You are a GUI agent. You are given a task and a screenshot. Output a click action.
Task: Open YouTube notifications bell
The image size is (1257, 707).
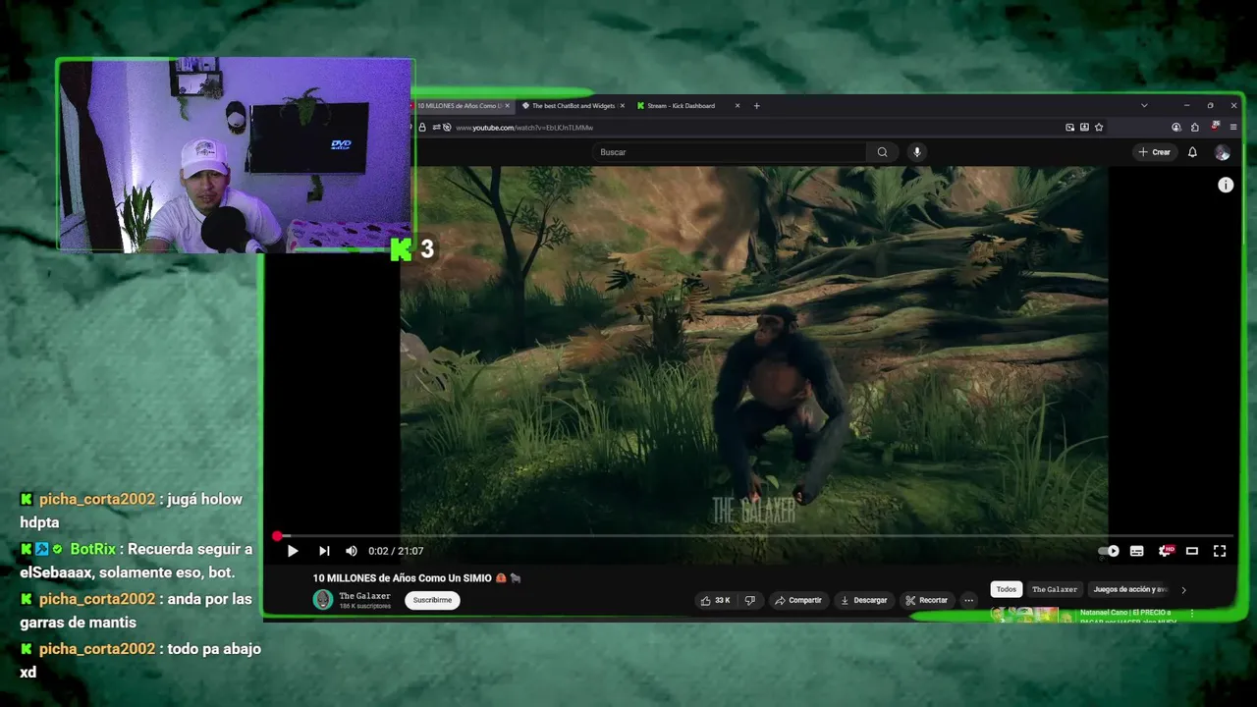[x=1192, y=152]
